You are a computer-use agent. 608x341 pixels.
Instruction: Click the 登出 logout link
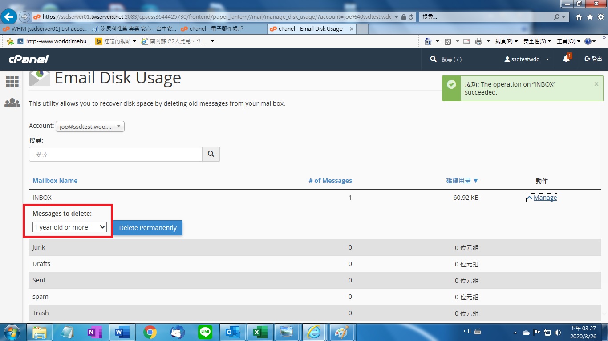(x=593, y=59)
